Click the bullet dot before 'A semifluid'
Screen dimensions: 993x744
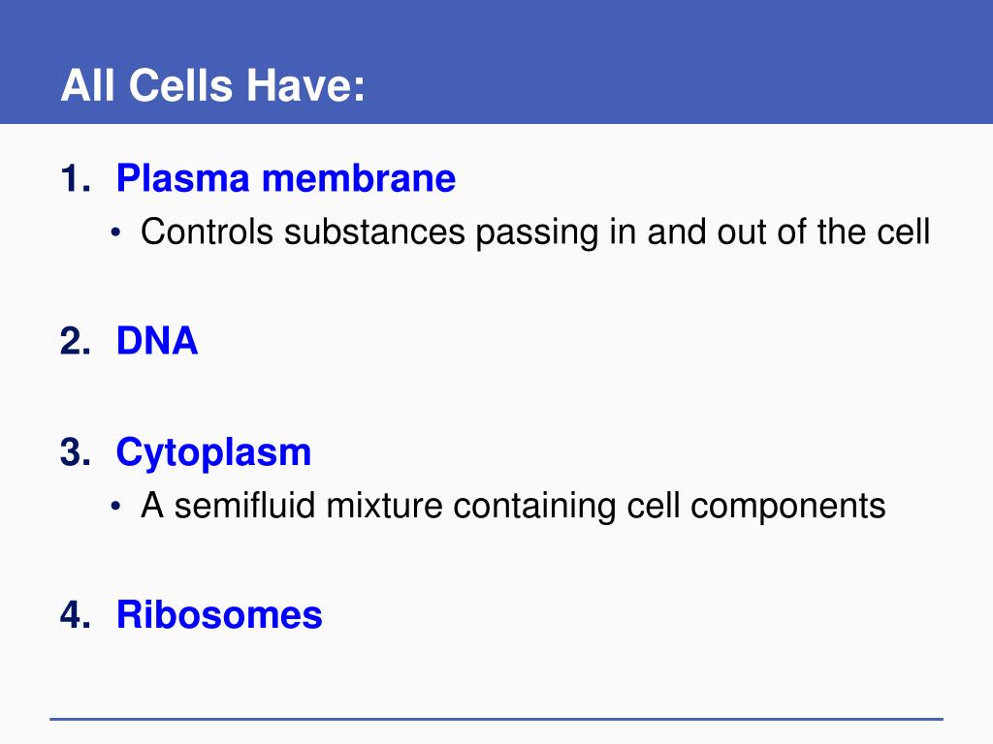(x=114, y=506)
